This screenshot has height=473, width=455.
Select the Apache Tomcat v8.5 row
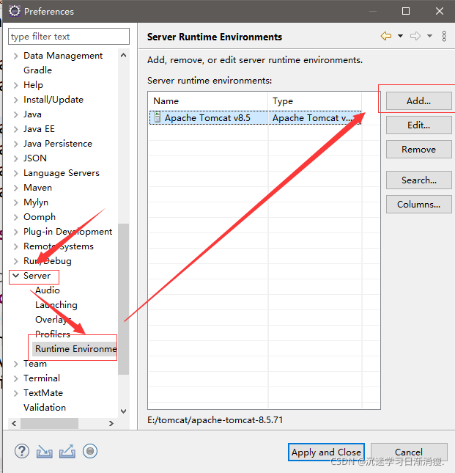255,117
